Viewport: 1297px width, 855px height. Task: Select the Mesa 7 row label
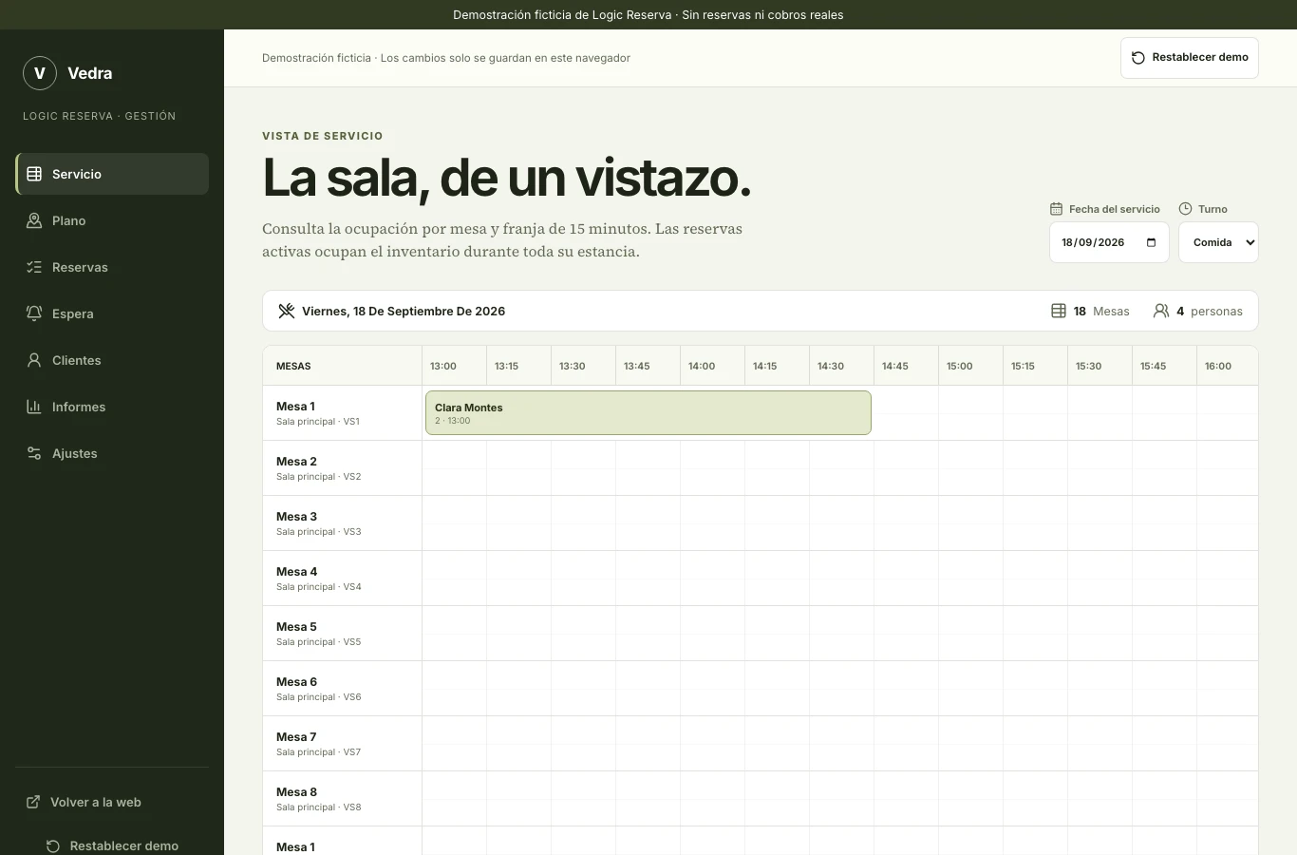click(343, 744)
